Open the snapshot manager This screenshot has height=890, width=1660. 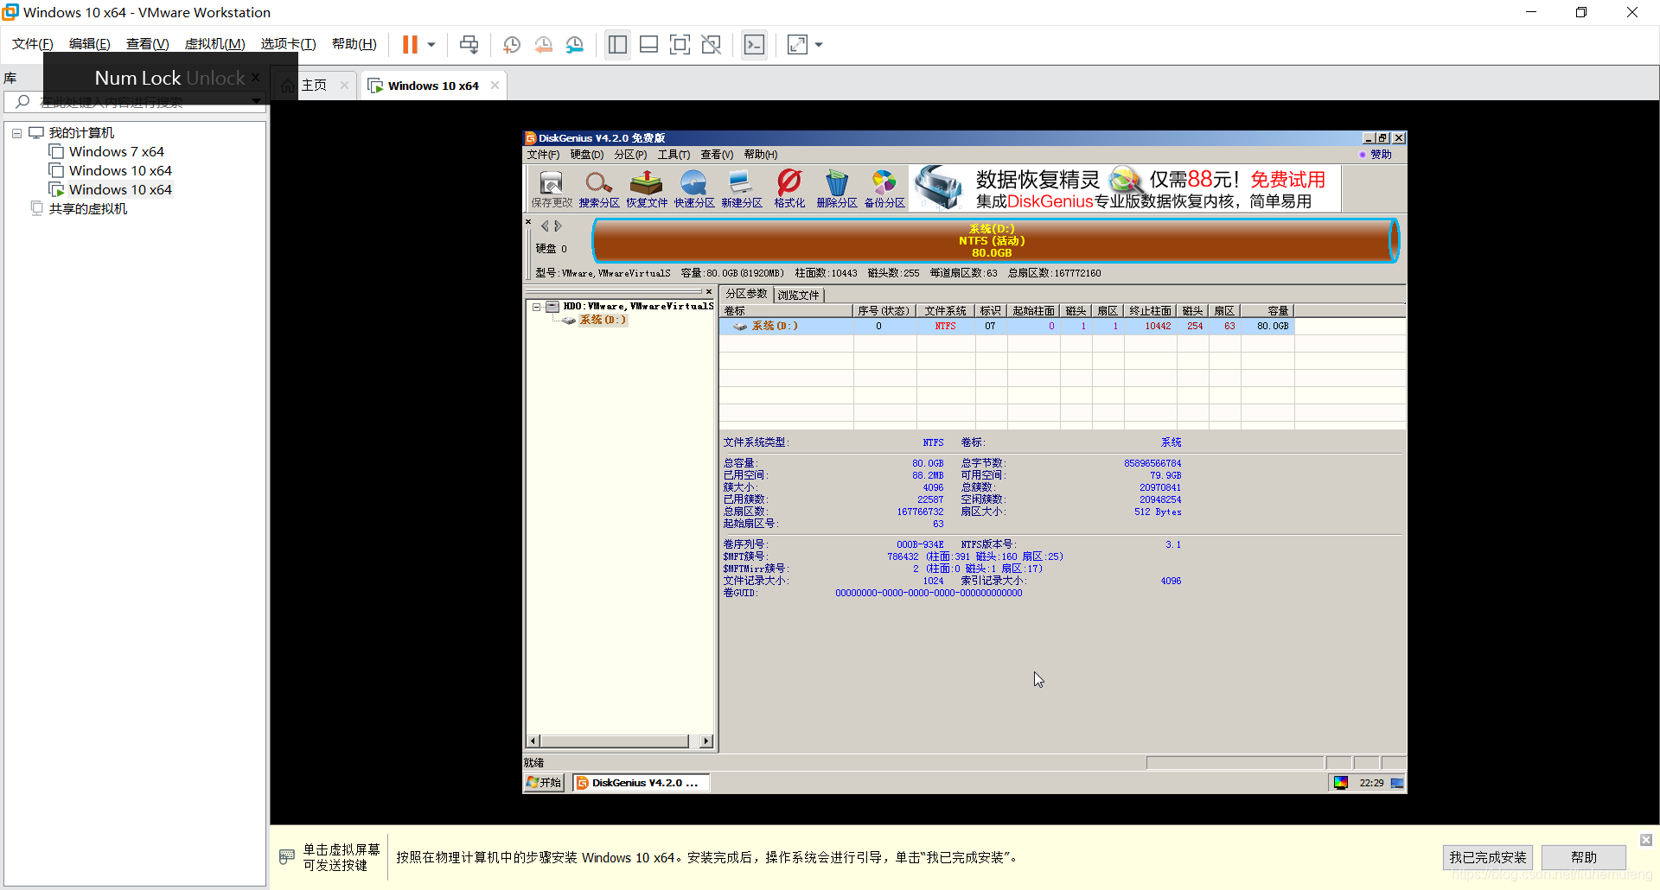tap(575, 44)
